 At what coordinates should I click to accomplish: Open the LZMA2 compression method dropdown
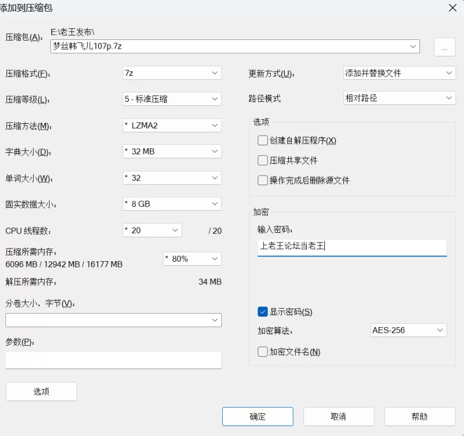172,126
